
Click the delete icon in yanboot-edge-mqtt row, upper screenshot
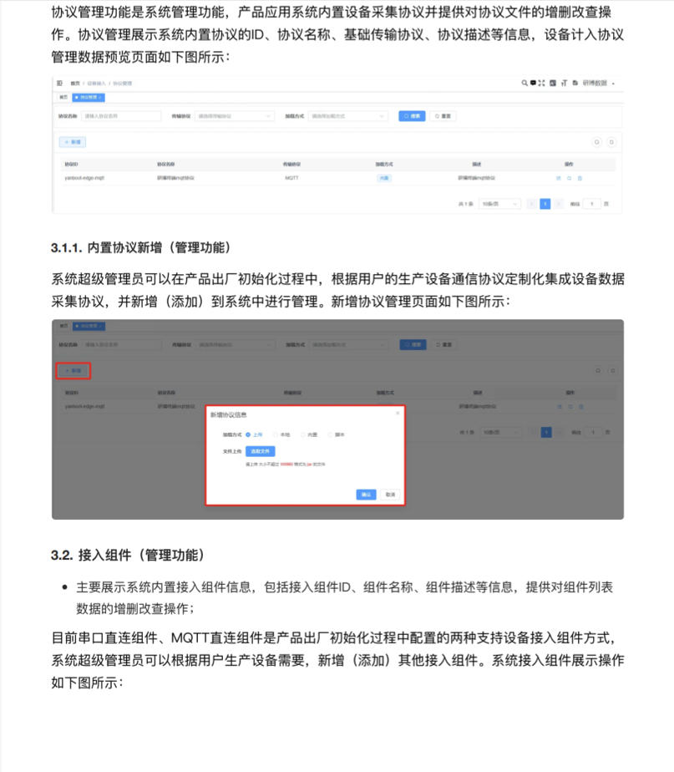(x=580, y=178)
